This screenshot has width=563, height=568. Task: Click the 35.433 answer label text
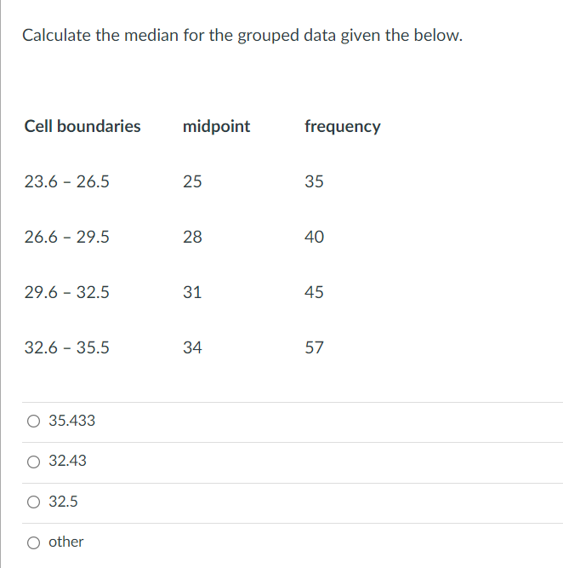point(71,421)
